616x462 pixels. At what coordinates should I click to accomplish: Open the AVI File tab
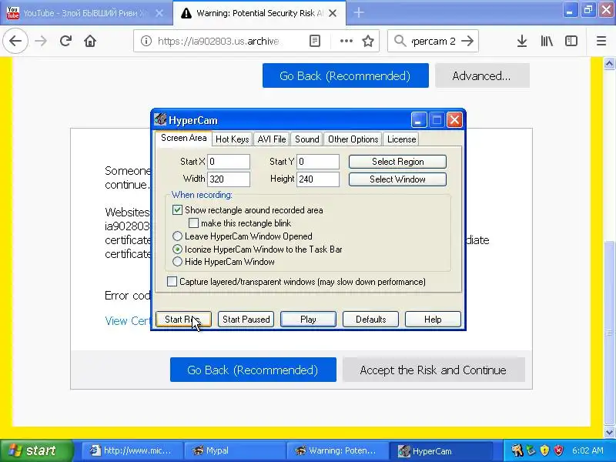272,139
